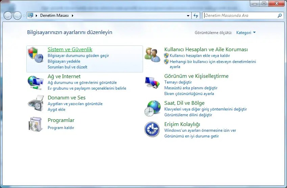The width and height of the screenshot is (287, 188).
Task: Open the Donanım ve Ses printer icon
Action: coord(36,103)
